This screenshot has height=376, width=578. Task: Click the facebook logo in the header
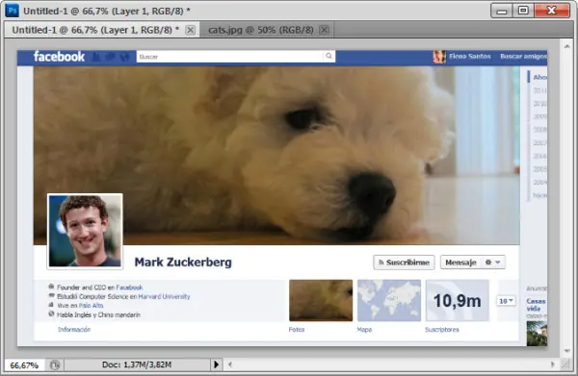(x=59, y=57)
